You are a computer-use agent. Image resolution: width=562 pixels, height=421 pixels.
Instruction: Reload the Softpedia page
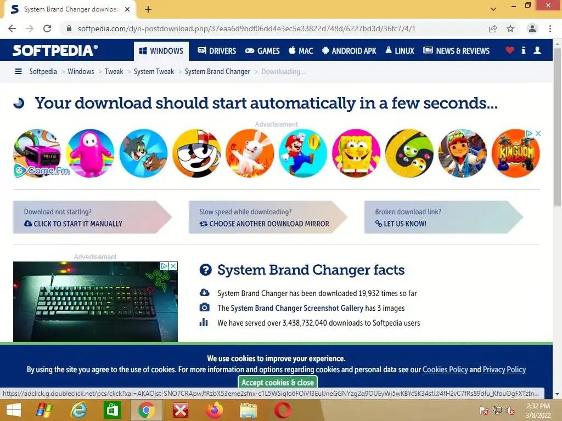point(47,29)
